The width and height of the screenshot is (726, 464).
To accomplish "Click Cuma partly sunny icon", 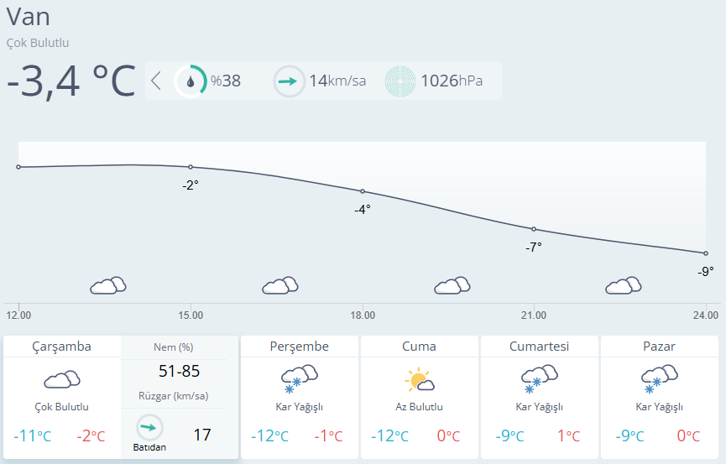I will pyautogui.click(x=420, y=380).
